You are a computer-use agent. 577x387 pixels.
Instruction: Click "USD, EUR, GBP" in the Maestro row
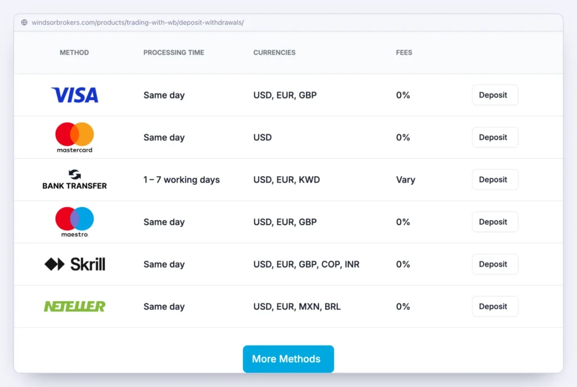pyautogui.click(x=285, y=222)
